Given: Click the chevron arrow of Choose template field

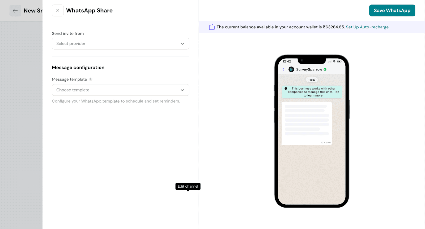Looking at the screenshot, I should point(182,90).
